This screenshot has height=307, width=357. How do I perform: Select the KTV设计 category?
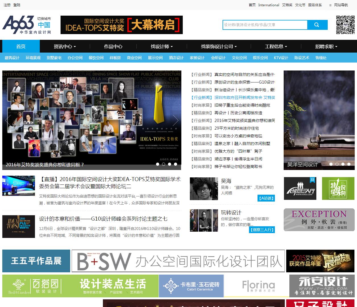click(281, 58)
